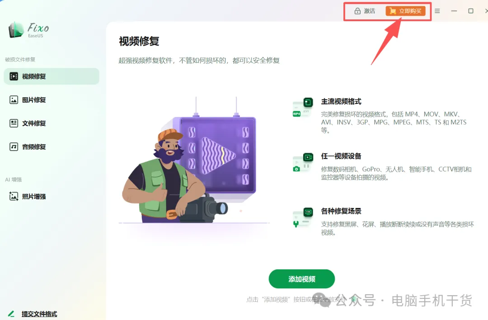Click the 各种修复场景 feature icon

[302, 217]
